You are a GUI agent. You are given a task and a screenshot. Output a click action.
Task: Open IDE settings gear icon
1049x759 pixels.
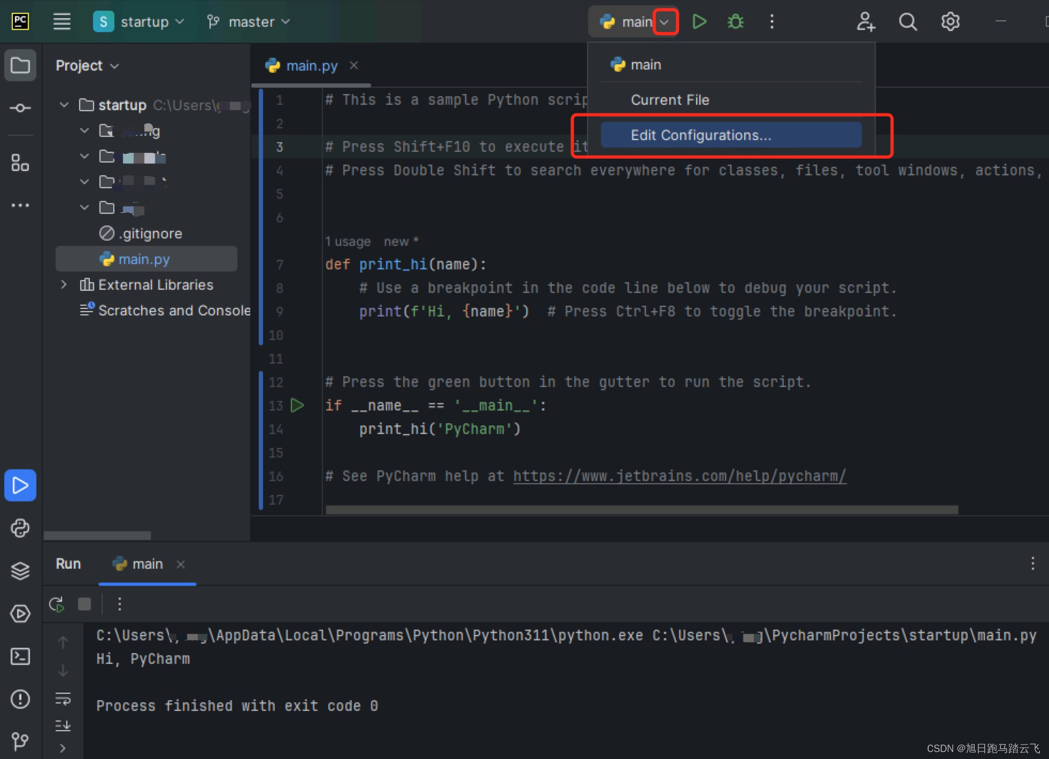pyautogui.click(x=950, y=22)
